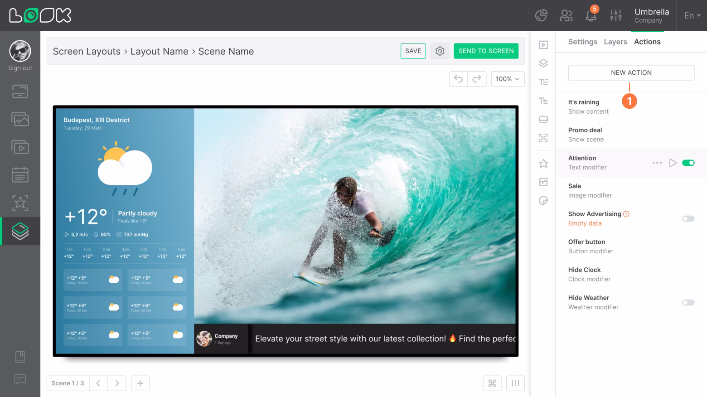Click Scene 1 / 3 indicator
The image size is (707, 397).
[x=68, y=383]
